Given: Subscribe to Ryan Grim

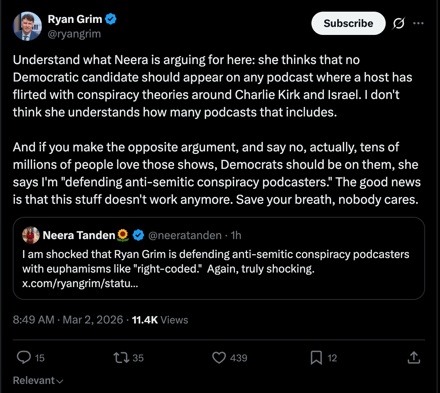Looking at the screenshot, I should pyautogui.click(x=348, y=23).
